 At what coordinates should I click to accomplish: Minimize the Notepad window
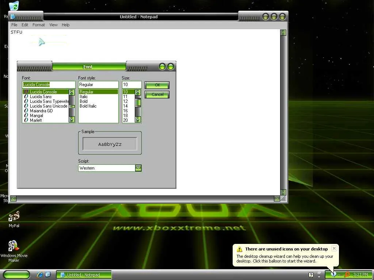266,16
